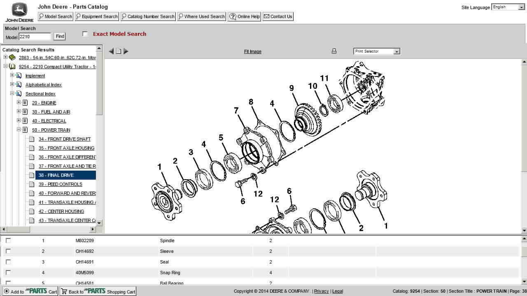The height and width of the screenshot is (296, 527).
Task: Open the Print Selector dropdown
Action: (x=377, y=51)
